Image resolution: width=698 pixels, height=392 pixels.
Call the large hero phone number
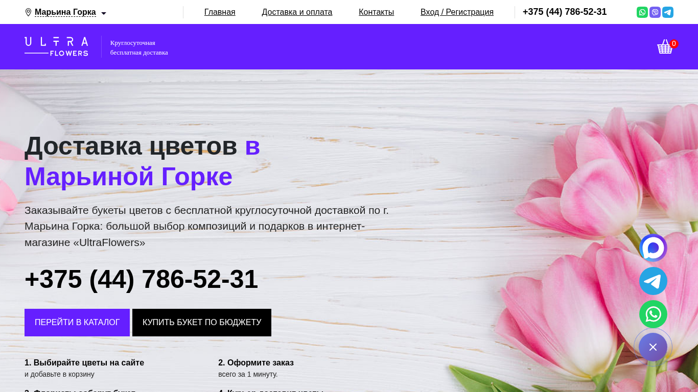coord(141,280)
